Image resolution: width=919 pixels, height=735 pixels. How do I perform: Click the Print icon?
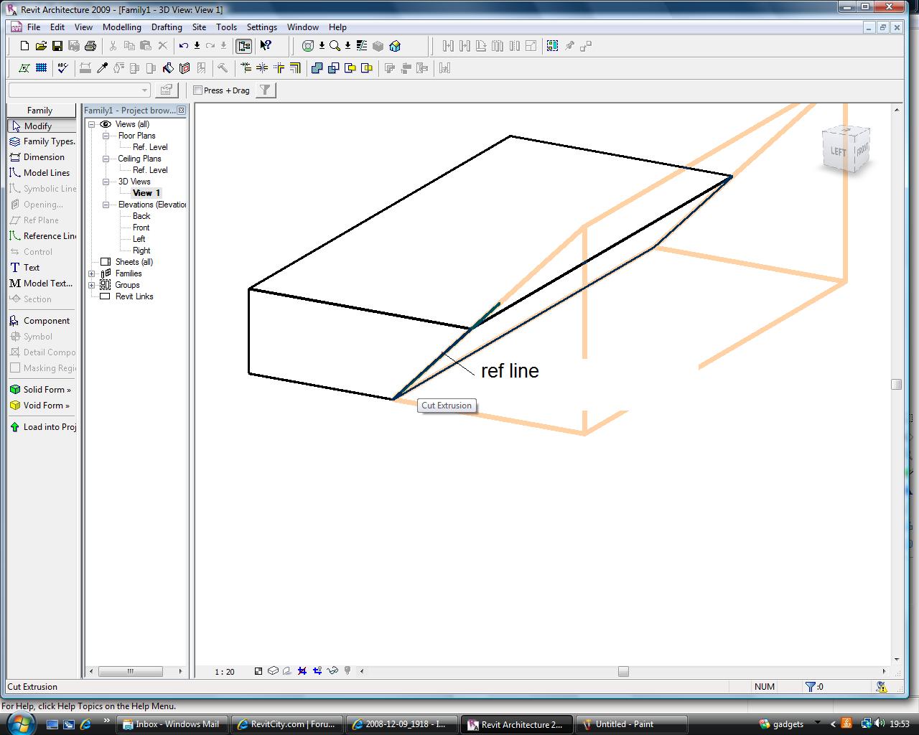point(90,46)
